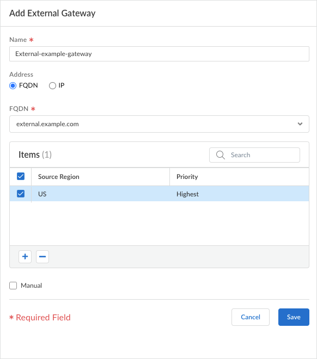
Task: Expand the FQDN dropdown chevron
Action: 300,124
